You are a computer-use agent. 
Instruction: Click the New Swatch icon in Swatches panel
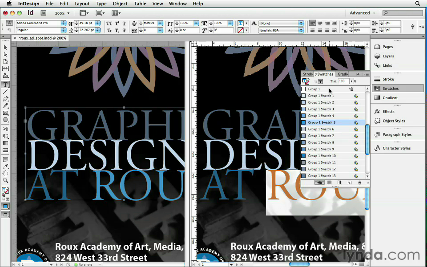pos(350,182)
